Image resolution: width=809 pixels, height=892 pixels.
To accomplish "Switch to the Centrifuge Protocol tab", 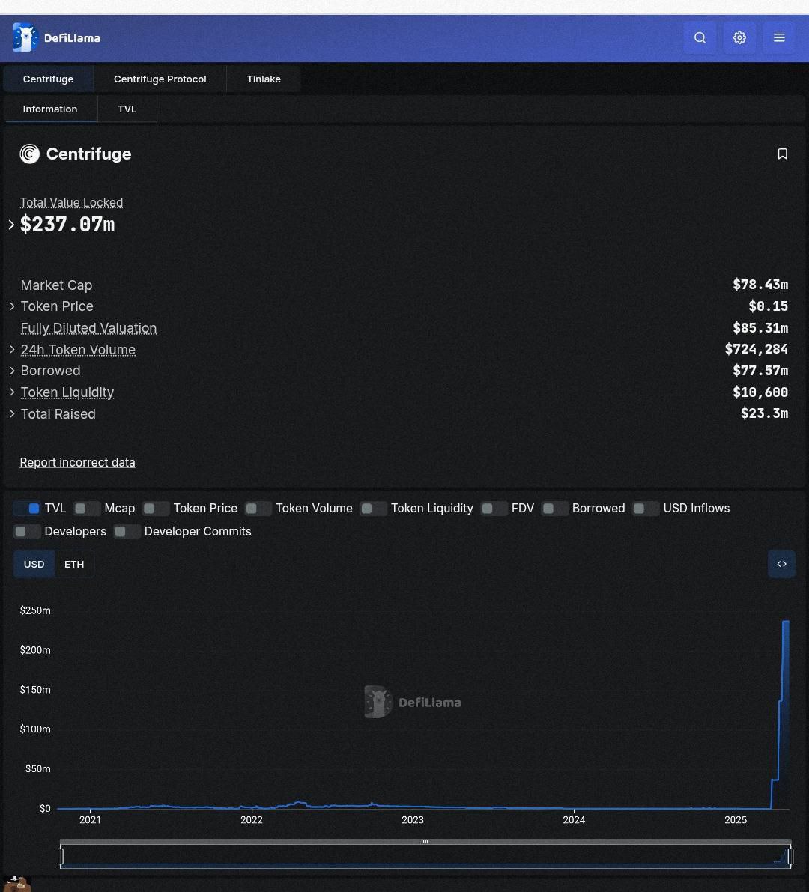I will click(x=160, y=79).
